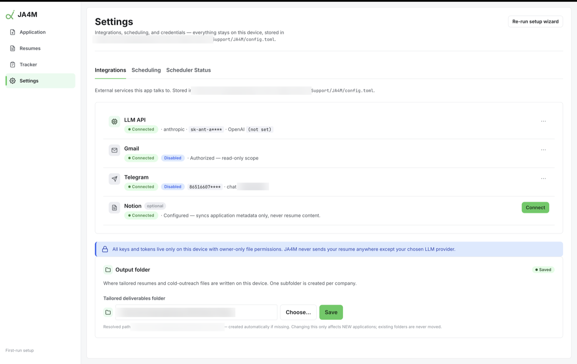Open Gmail more options menu
Viewport: 577px width, 364px height.
pos(543,150)
